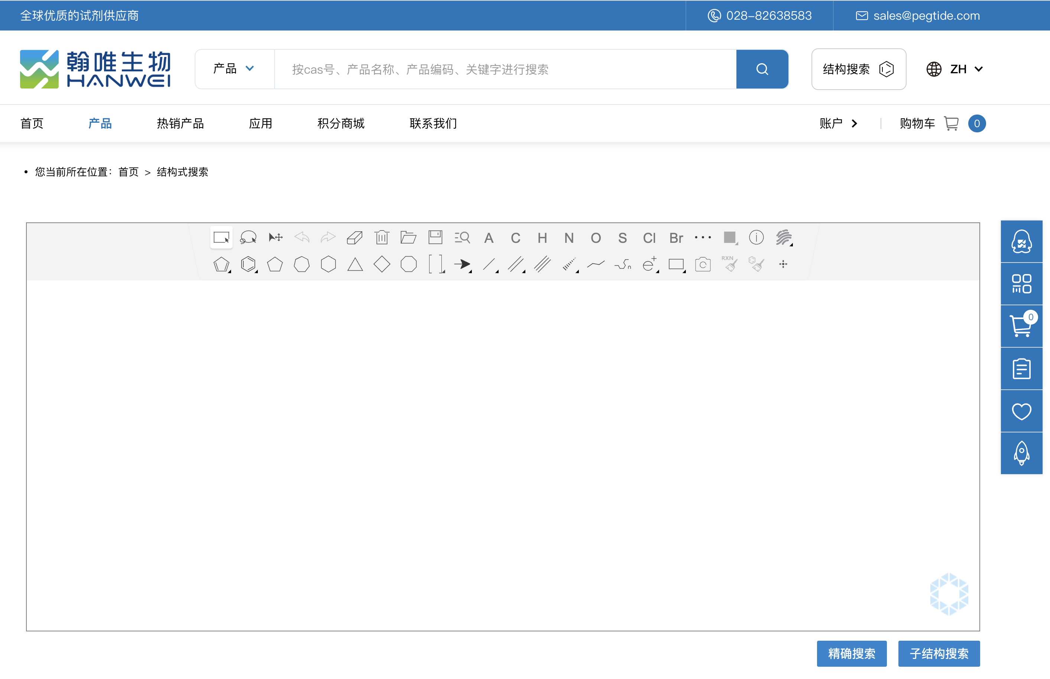Image resolution: width=1050 pixels, height=679 pixels.
Task: Expand the ZH language selector
Action: tap(955, 69)
